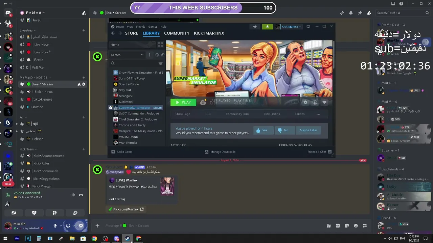Enter Steam Big Picture mode icon
The height and width of the screenshot is (243, 433).
click(x=308, y=27)
